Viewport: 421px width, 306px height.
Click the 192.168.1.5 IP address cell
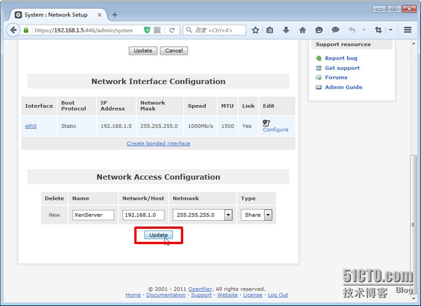[x=116, y=126]
